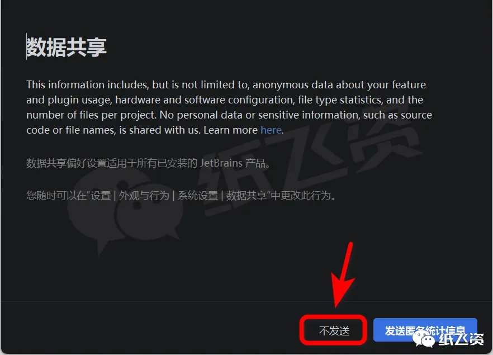The image size is (493, 355).
Task: Click the 不发送 button
Action: coord(334,330)
